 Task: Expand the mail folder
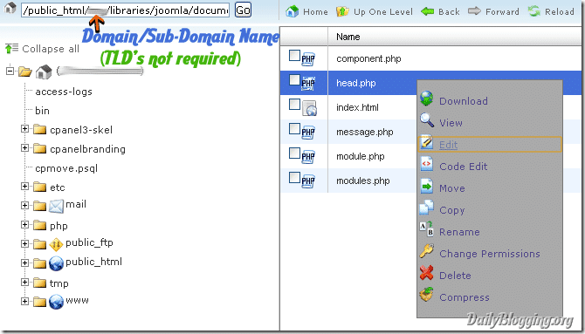click(24, 206)
